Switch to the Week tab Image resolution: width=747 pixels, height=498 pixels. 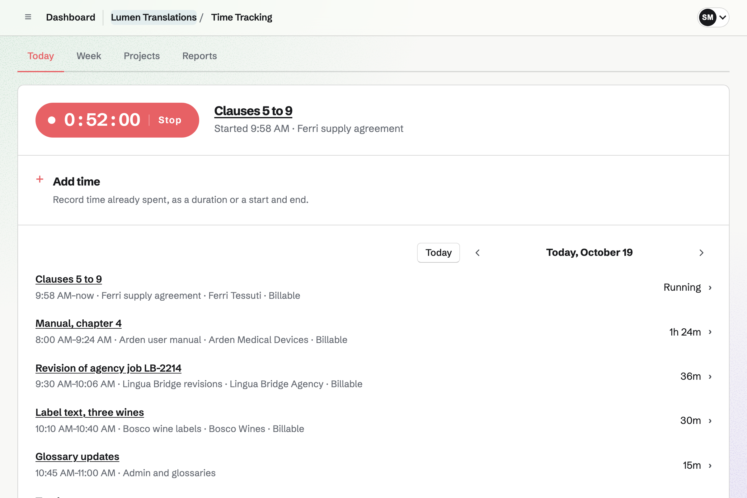pos(89,56)
